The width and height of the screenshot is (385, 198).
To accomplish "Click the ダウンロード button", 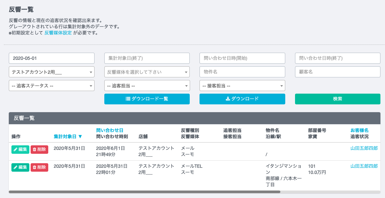I will (x=242, y=99).
